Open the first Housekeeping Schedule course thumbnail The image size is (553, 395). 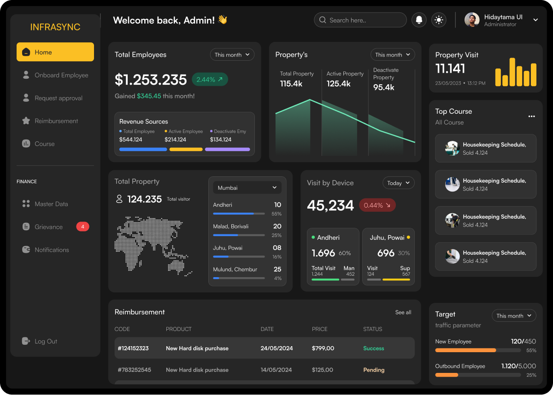(452, 148)
